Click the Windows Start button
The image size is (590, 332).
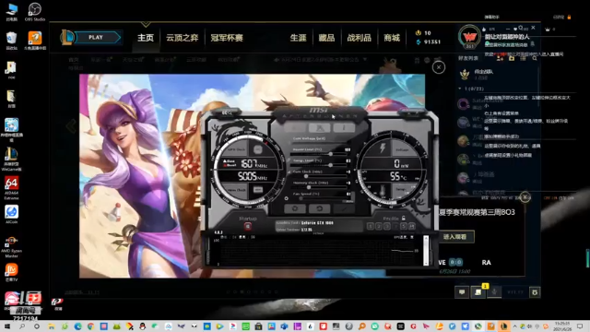click(6, 326)
